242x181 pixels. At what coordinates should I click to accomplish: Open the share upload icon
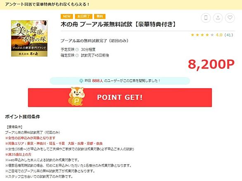tap(218, 18)
